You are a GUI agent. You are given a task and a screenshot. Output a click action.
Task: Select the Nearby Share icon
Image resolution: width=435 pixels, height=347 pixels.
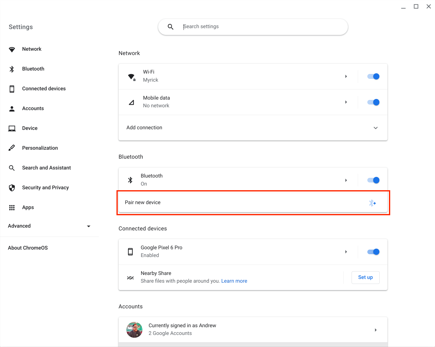coord(130,277)
